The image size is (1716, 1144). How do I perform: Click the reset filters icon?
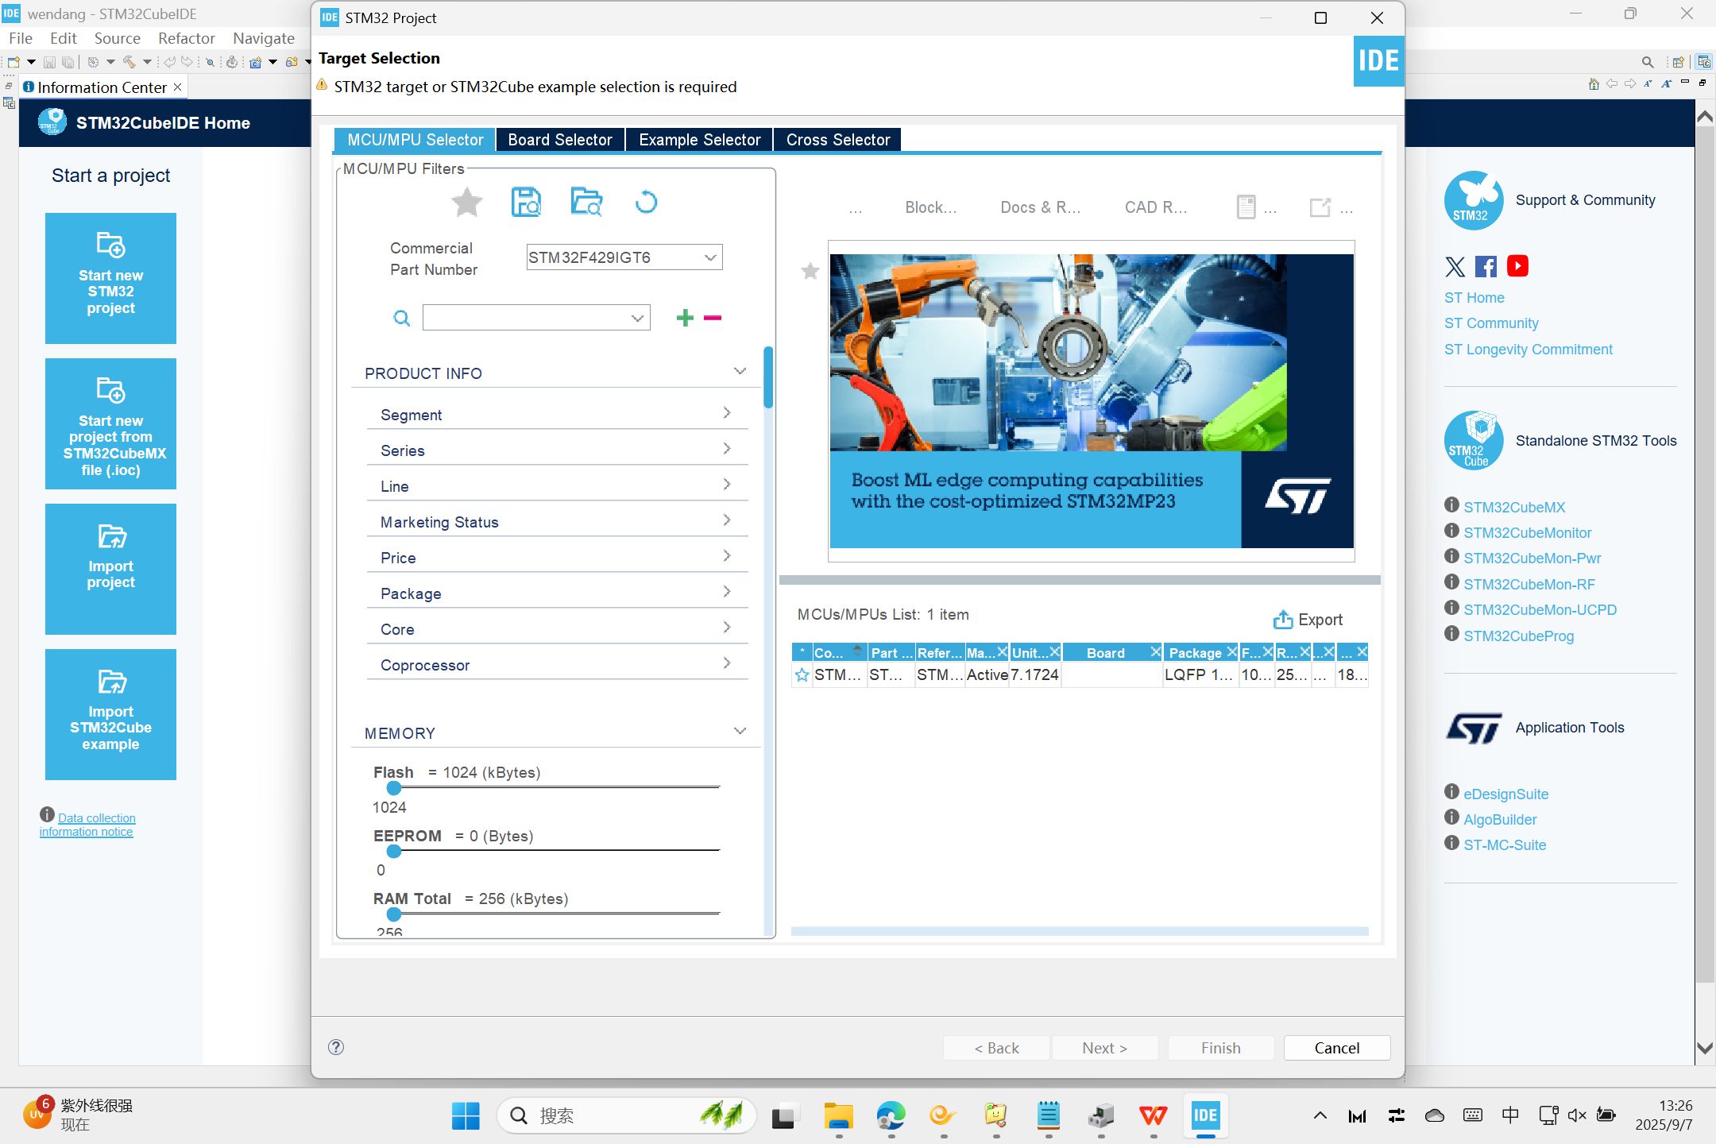point(646,203)
